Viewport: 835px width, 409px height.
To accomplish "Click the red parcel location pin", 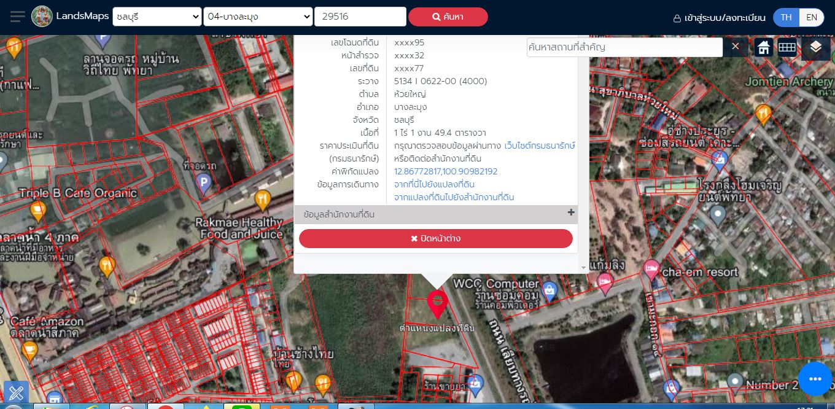I will (x=437, y=303).
